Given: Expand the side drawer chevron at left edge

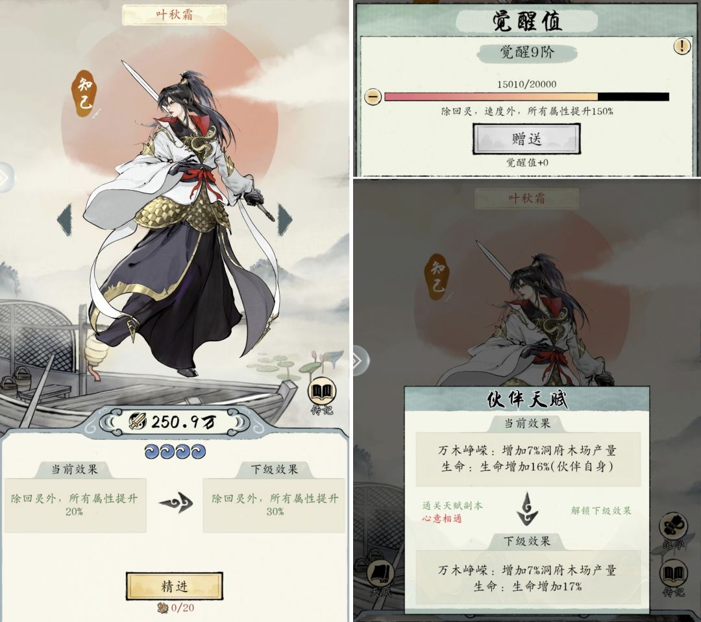Looking at the screenshot, I should click(6, 178).
